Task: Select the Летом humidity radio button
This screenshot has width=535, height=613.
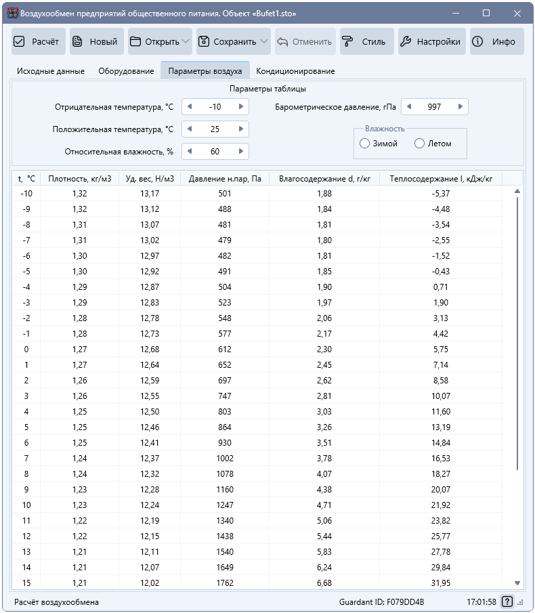Action: (x=419, y=144)
